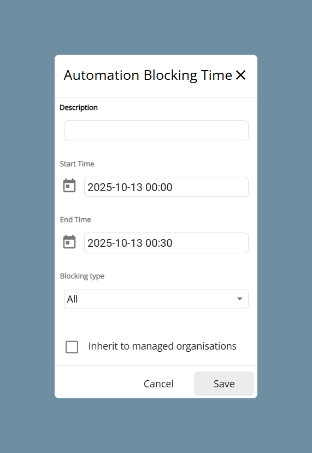Cancel the blocking time dialog
312x453 pixels.
(159, 384)
